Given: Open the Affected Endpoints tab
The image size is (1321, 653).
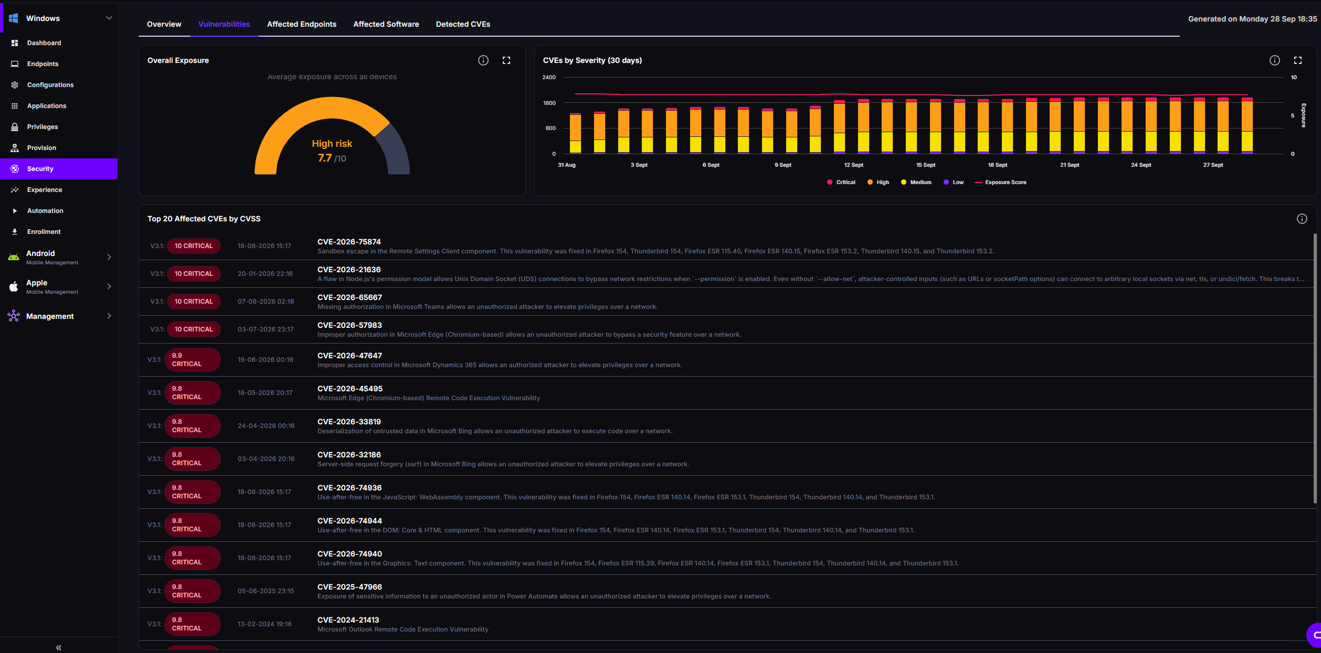Looking at the screenshot, I should tap(302, 24).
